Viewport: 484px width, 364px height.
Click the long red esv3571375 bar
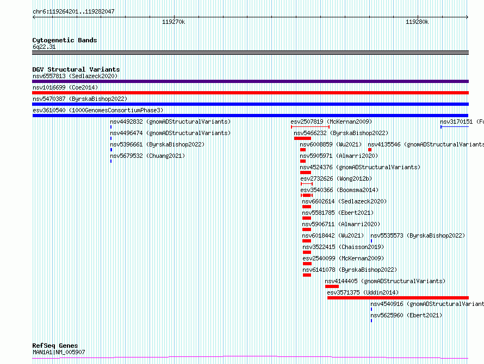(398, 298)
